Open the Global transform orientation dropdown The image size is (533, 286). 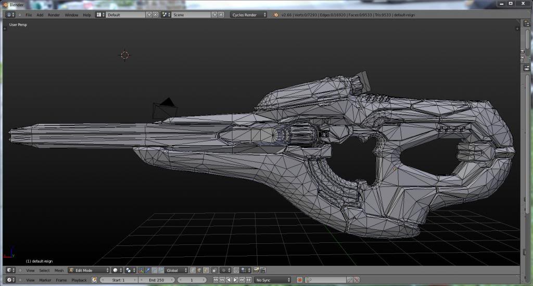pyautogui.click(x=176, y=270)
